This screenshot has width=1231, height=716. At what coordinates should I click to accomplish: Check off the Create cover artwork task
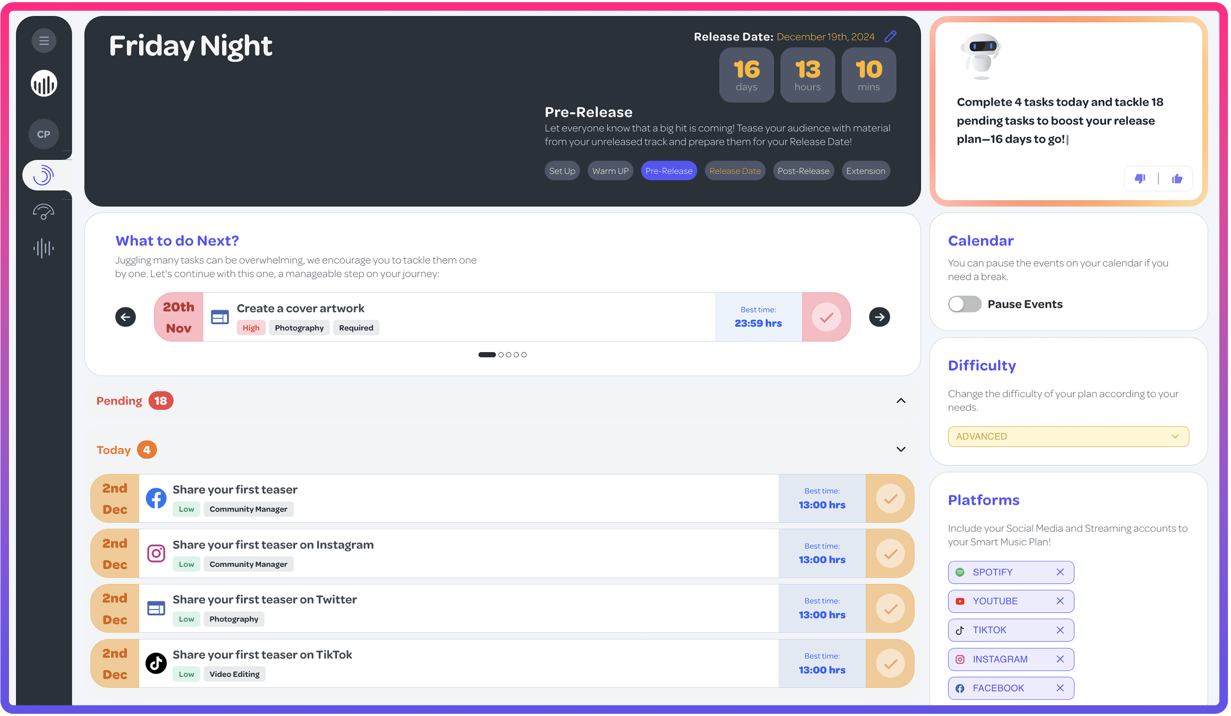(825, 316)
